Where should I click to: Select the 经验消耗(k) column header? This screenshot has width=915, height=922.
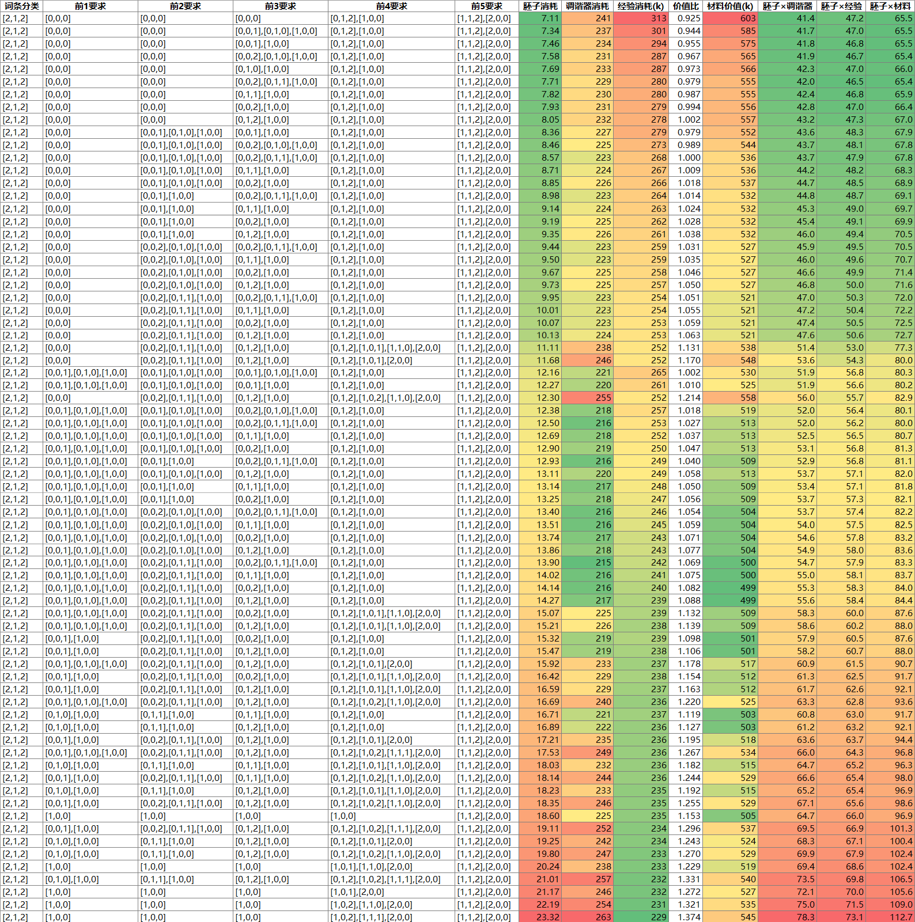pos(641,6)
